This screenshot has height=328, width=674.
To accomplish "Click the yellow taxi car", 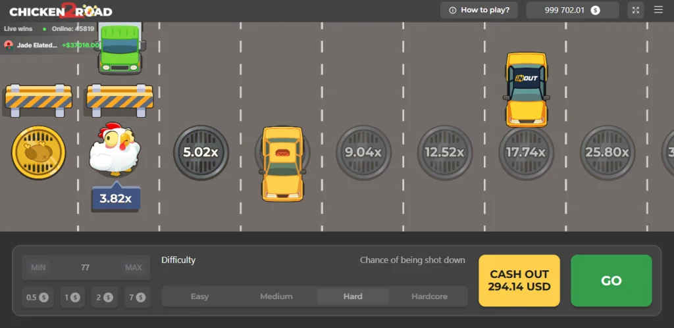I will point(282,164).
